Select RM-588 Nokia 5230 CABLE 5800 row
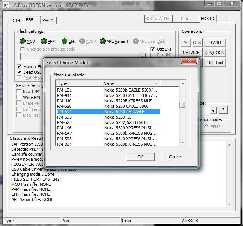Image resolution: width=243 pixels, height=226 pixels. 109,106
